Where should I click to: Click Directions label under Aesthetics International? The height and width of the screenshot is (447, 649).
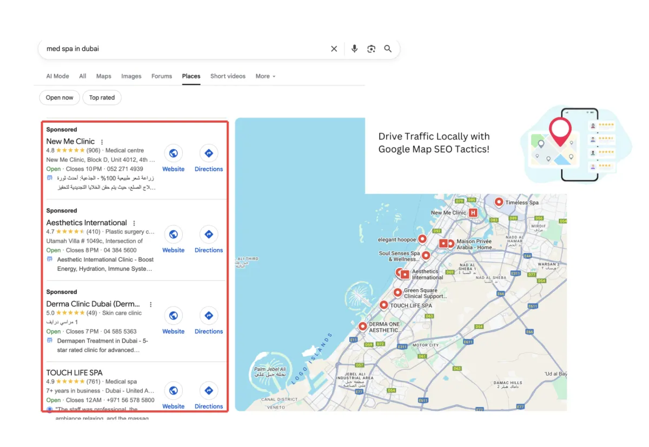pos(209,250)
